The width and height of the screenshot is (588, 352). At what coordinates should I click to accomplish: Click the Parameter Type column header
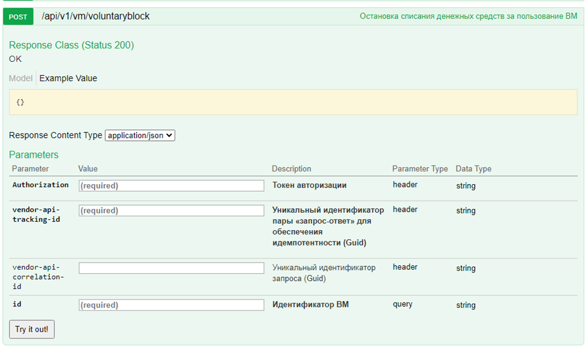(x=420, y=169)
